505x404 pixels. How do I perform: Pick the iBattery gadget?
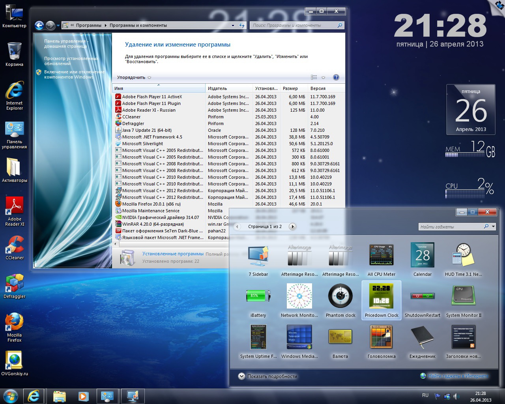258,301
